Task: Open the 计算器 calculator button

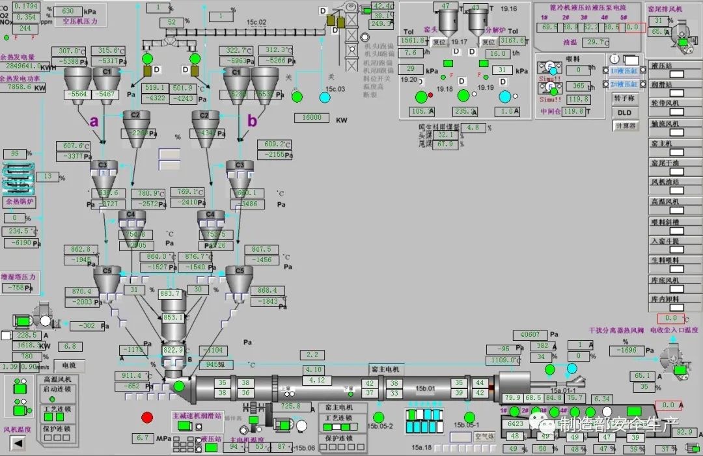Action: pyautogui.click(x=625, y=126)
